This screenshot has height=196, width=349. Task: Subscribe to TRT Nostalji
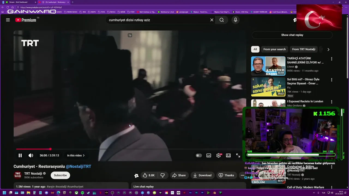[x=60, y=175]
